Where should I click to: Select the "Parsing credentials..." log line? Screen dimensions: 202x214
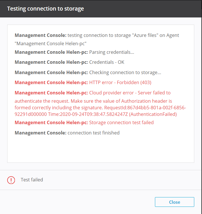coord(112,52)
